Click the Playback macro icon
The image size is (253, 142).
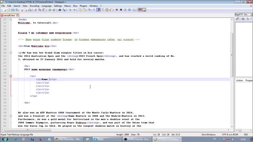[x=125, y=10]
